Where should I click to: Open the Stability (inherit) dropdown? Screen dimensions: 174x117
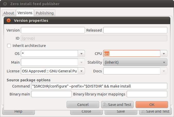[135, 62]
